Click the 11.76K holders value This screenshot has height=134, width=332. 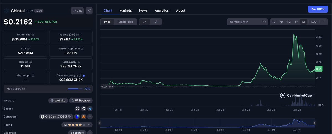25,66
